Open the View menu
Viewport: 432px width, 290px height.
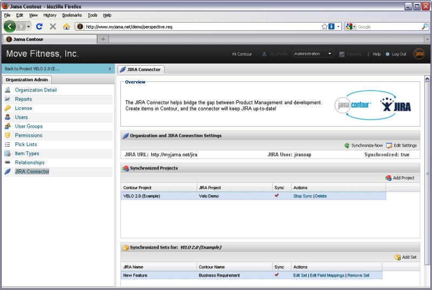[x=33, y=15]
